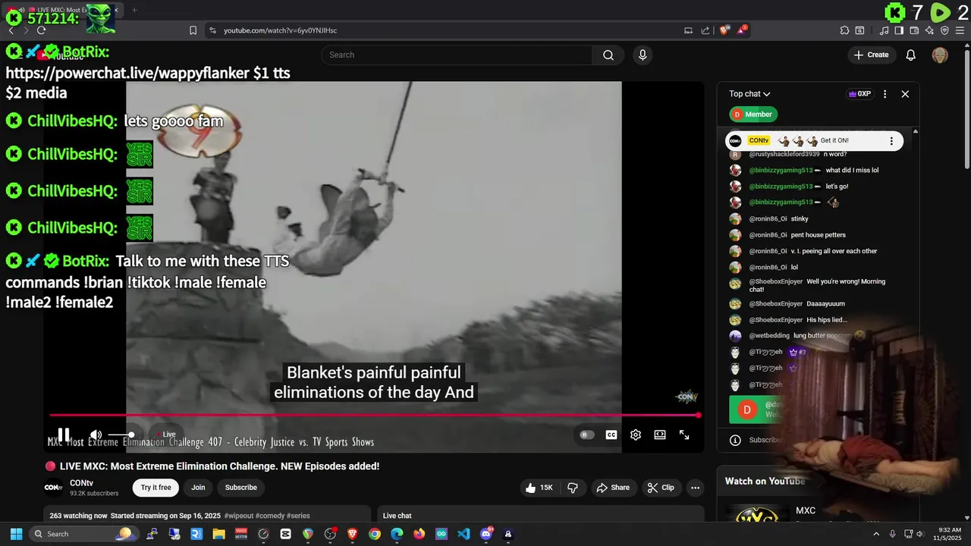Show hidden system tray icons

[x=877, y=534]
